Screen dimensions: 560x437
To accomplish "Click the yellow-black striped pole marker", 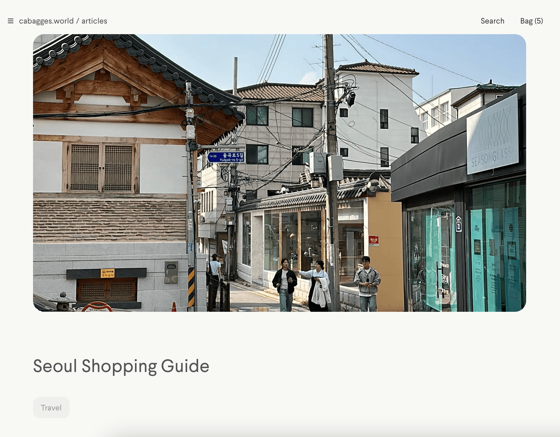I will point(191,287).
